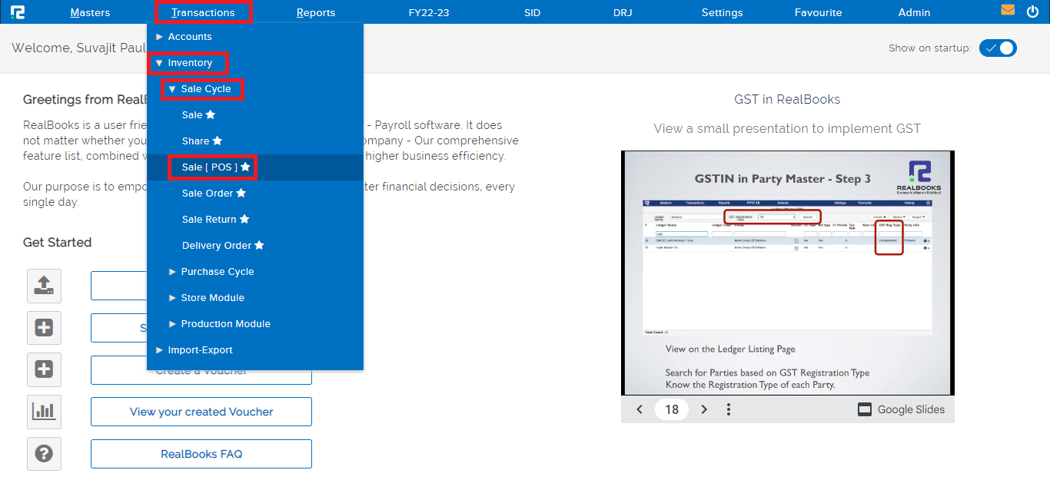Screen dimensions: 1050x480
Task: Select Sale [ POS ] menu entry
Action: pos(210,167)
